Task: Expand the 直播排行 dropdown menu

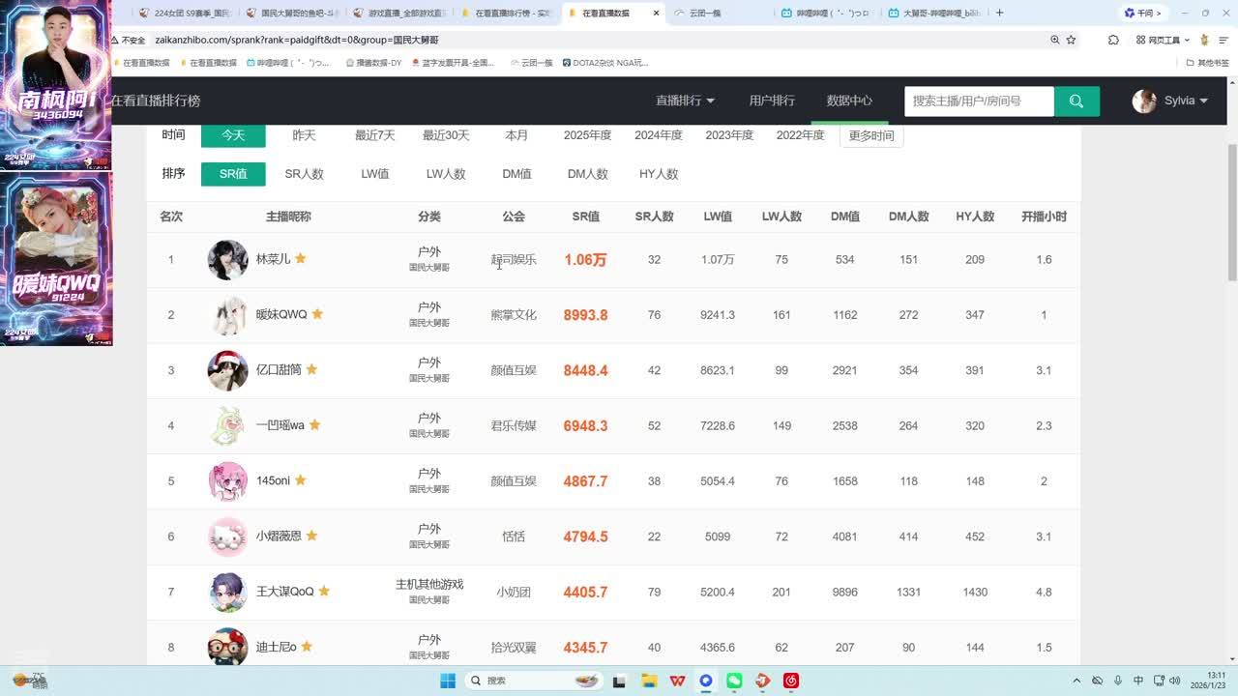Action: point(685,101)
